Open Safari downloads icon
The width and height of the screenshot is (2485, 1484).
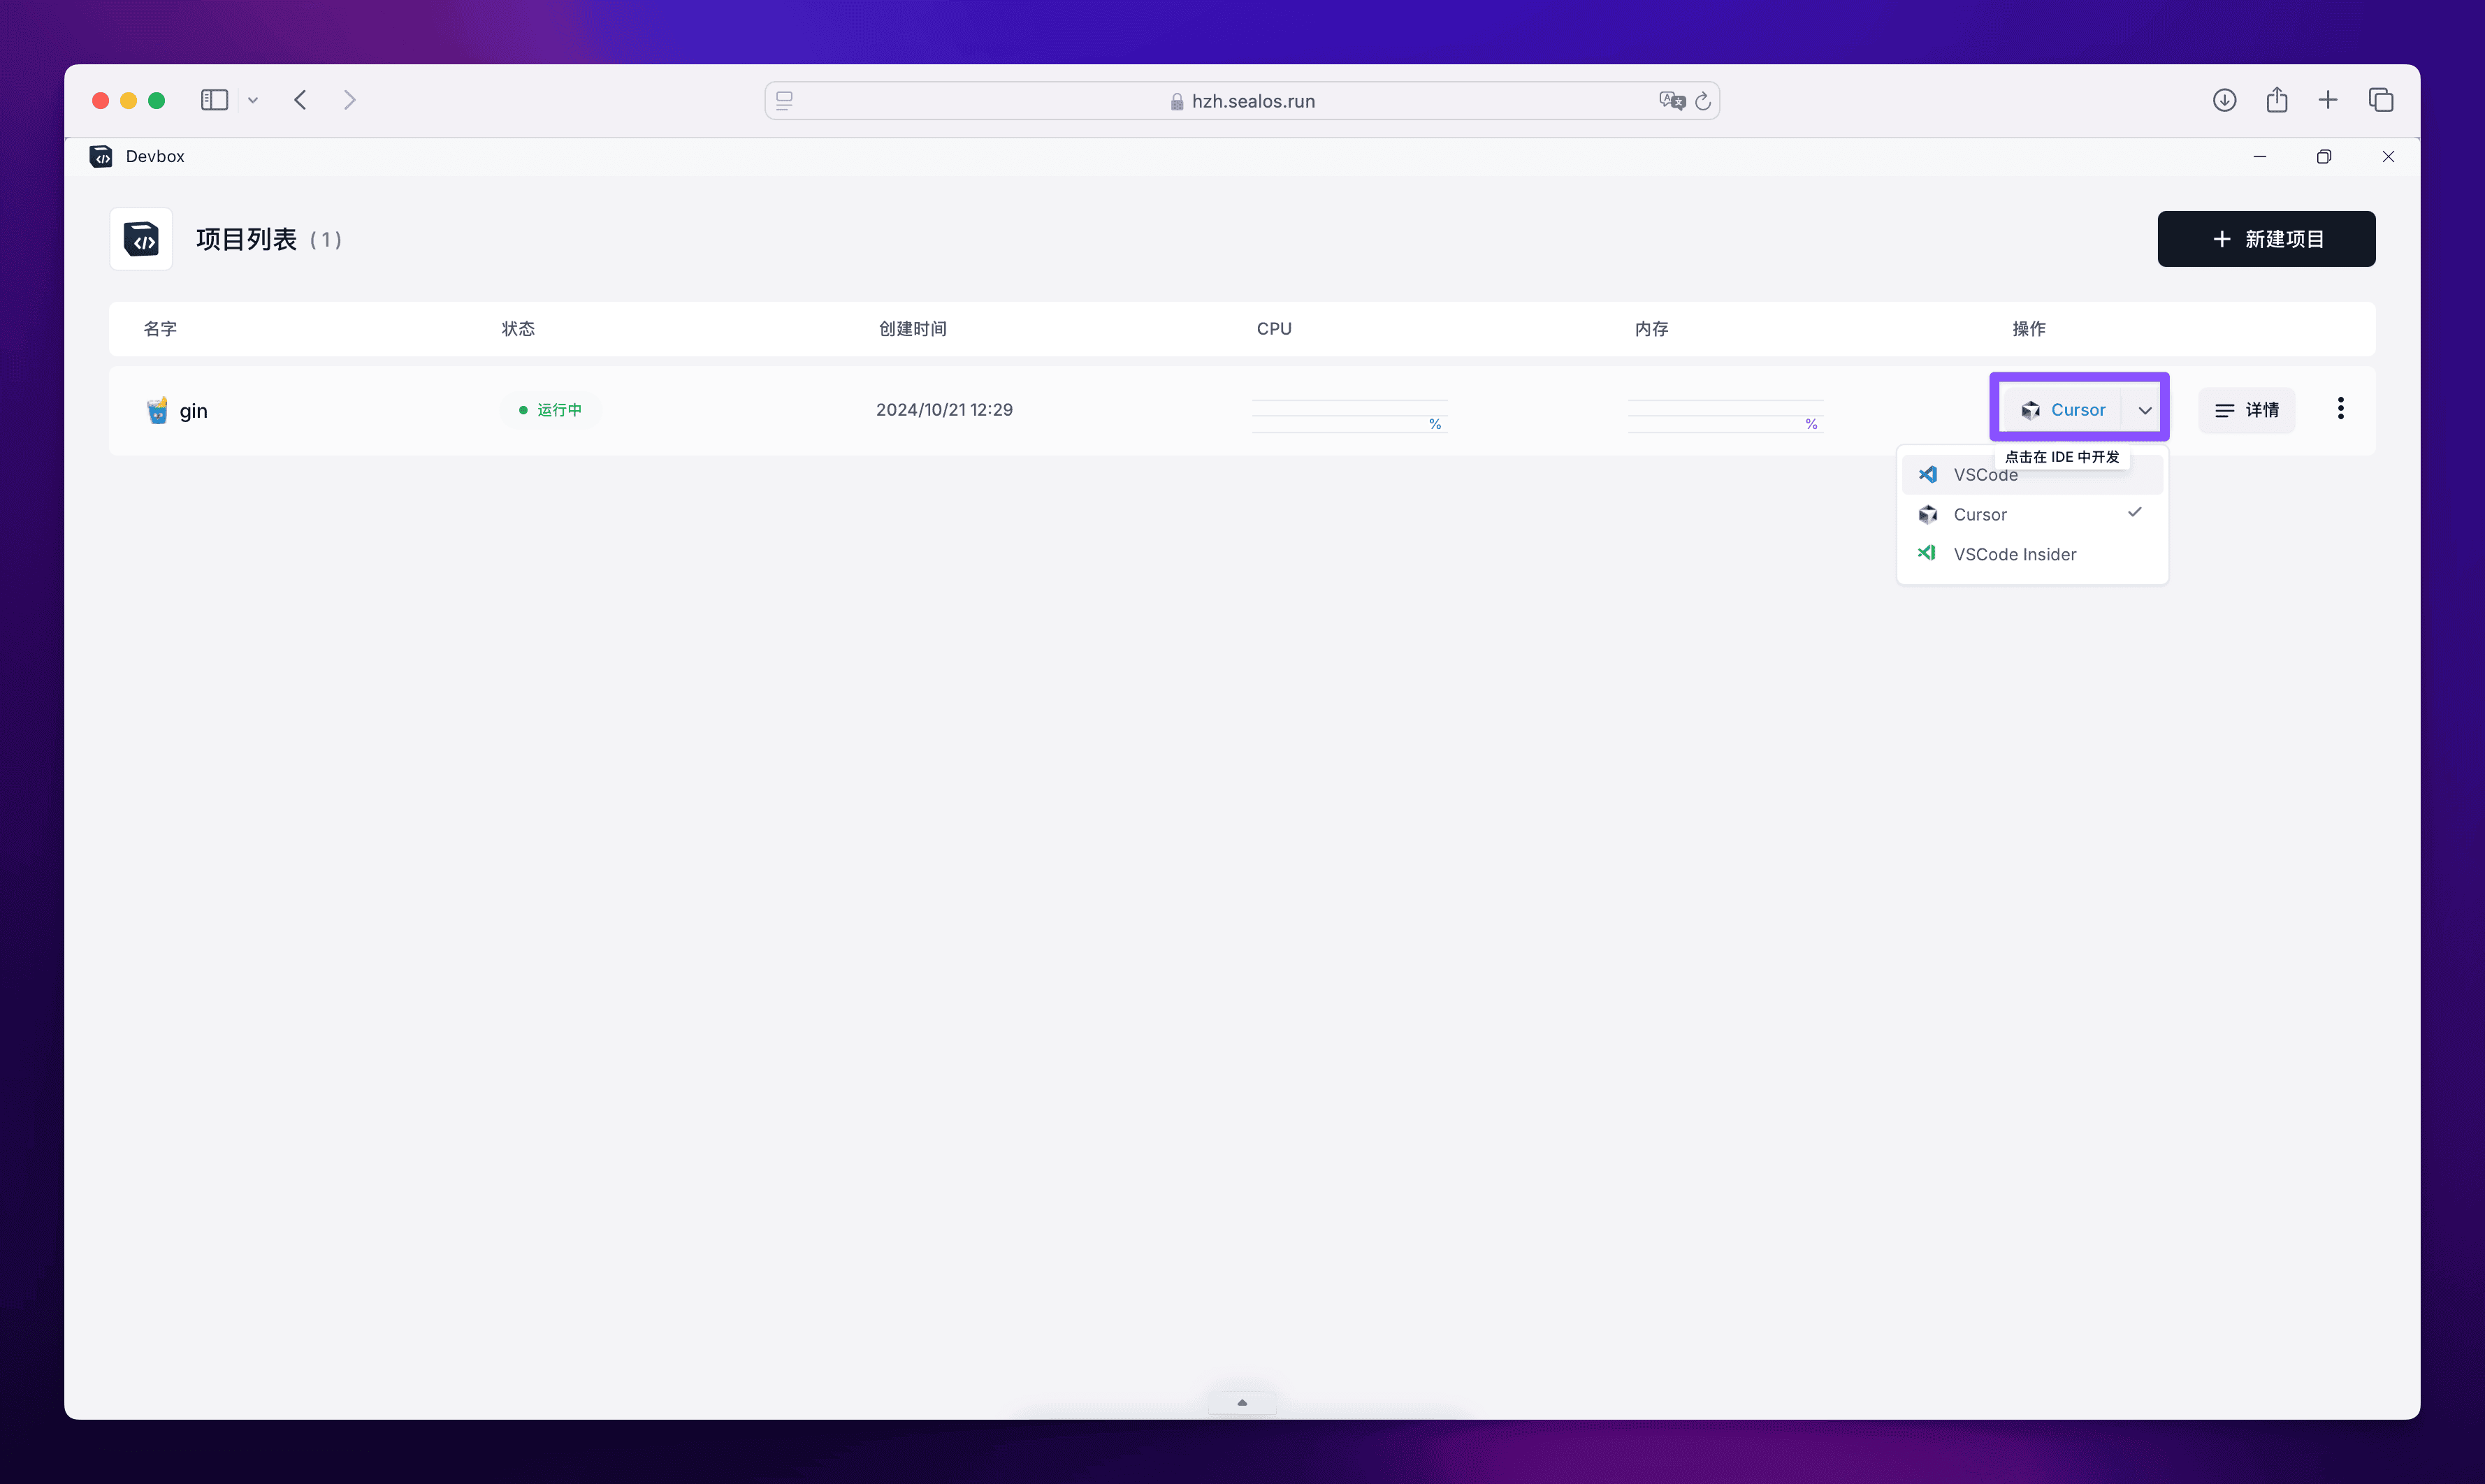pyautogui.click(x=2224, y=100)
